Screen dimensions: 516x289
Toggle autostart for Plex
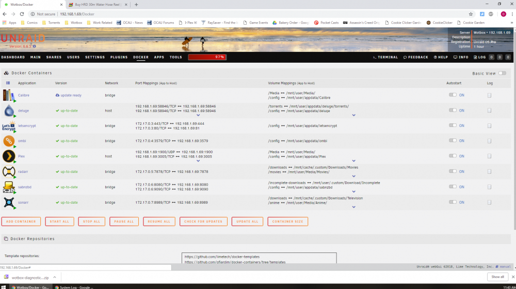click(453, 156)
